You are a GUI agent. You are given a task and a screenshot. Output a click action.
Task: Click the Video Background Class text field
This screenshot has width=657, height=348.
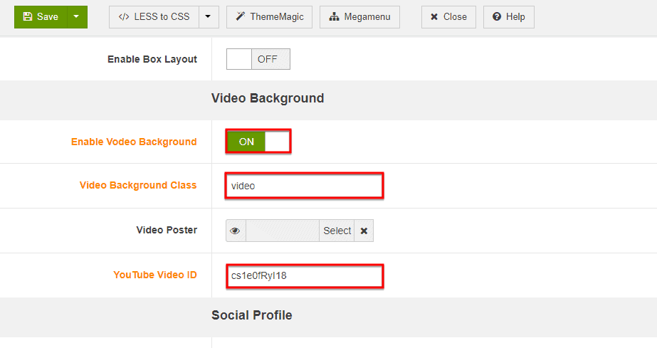click(305, 186)
